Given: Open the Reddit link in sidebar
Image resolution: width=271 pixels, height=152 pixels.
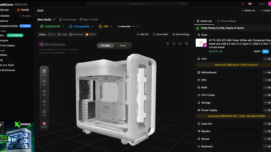Looking at the screenshot, I should pyautogui.click(x=23, y=10).
